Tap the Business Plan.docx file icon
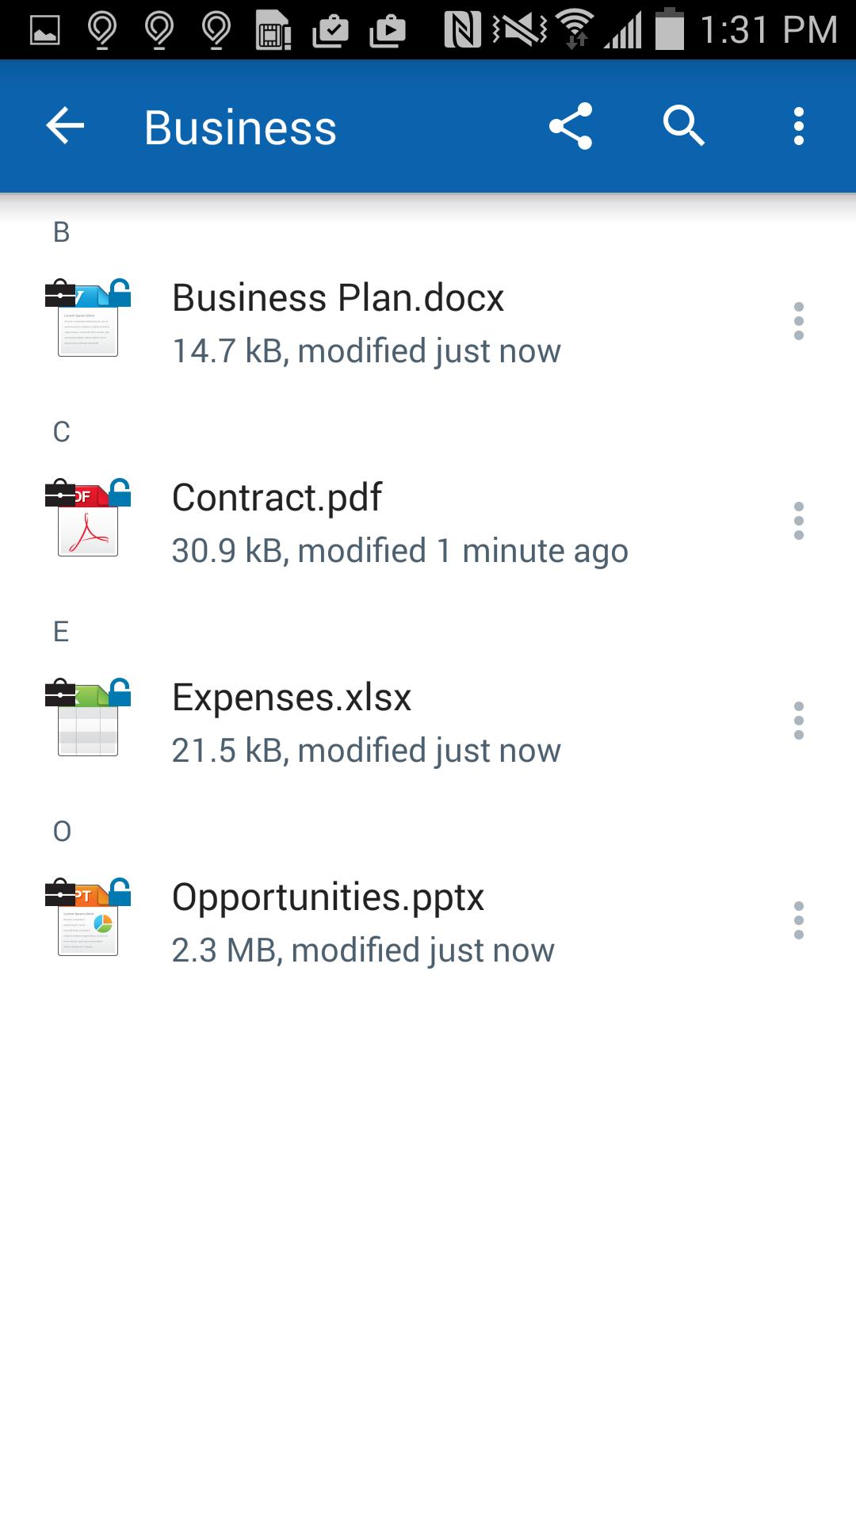This screenshot has width=856, height=1522. click(88, 319)
